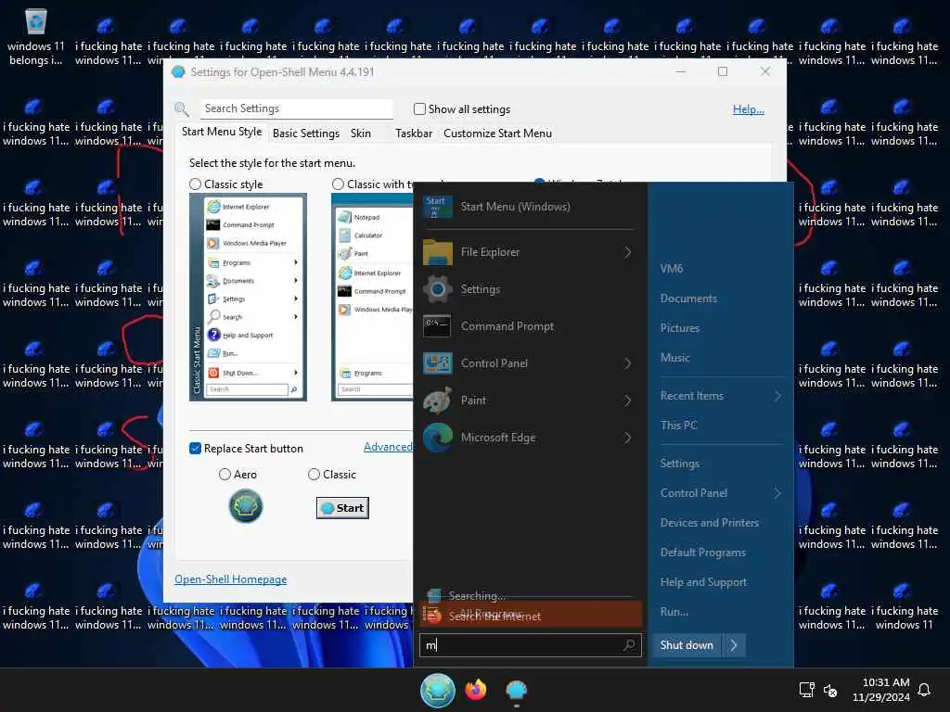Viewport: 950px width, 712px height.
Task: Click Advanced button options link
Action: 388,447
